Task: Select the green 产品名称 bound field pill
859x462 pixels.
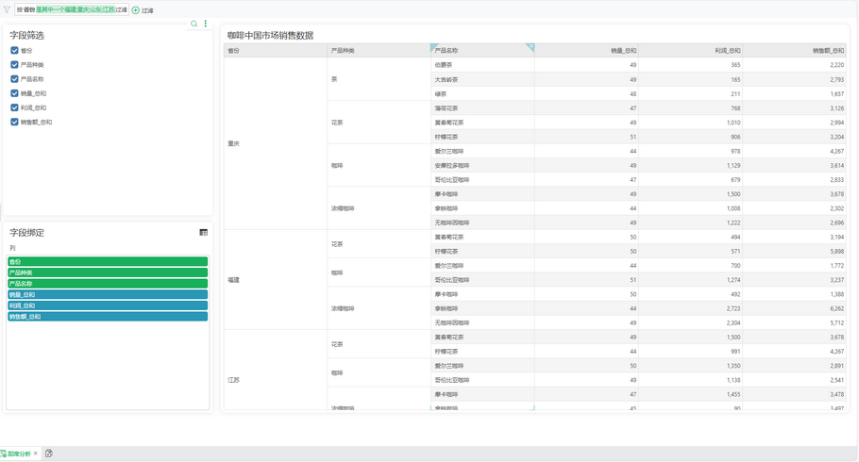Action: point(108,284)
